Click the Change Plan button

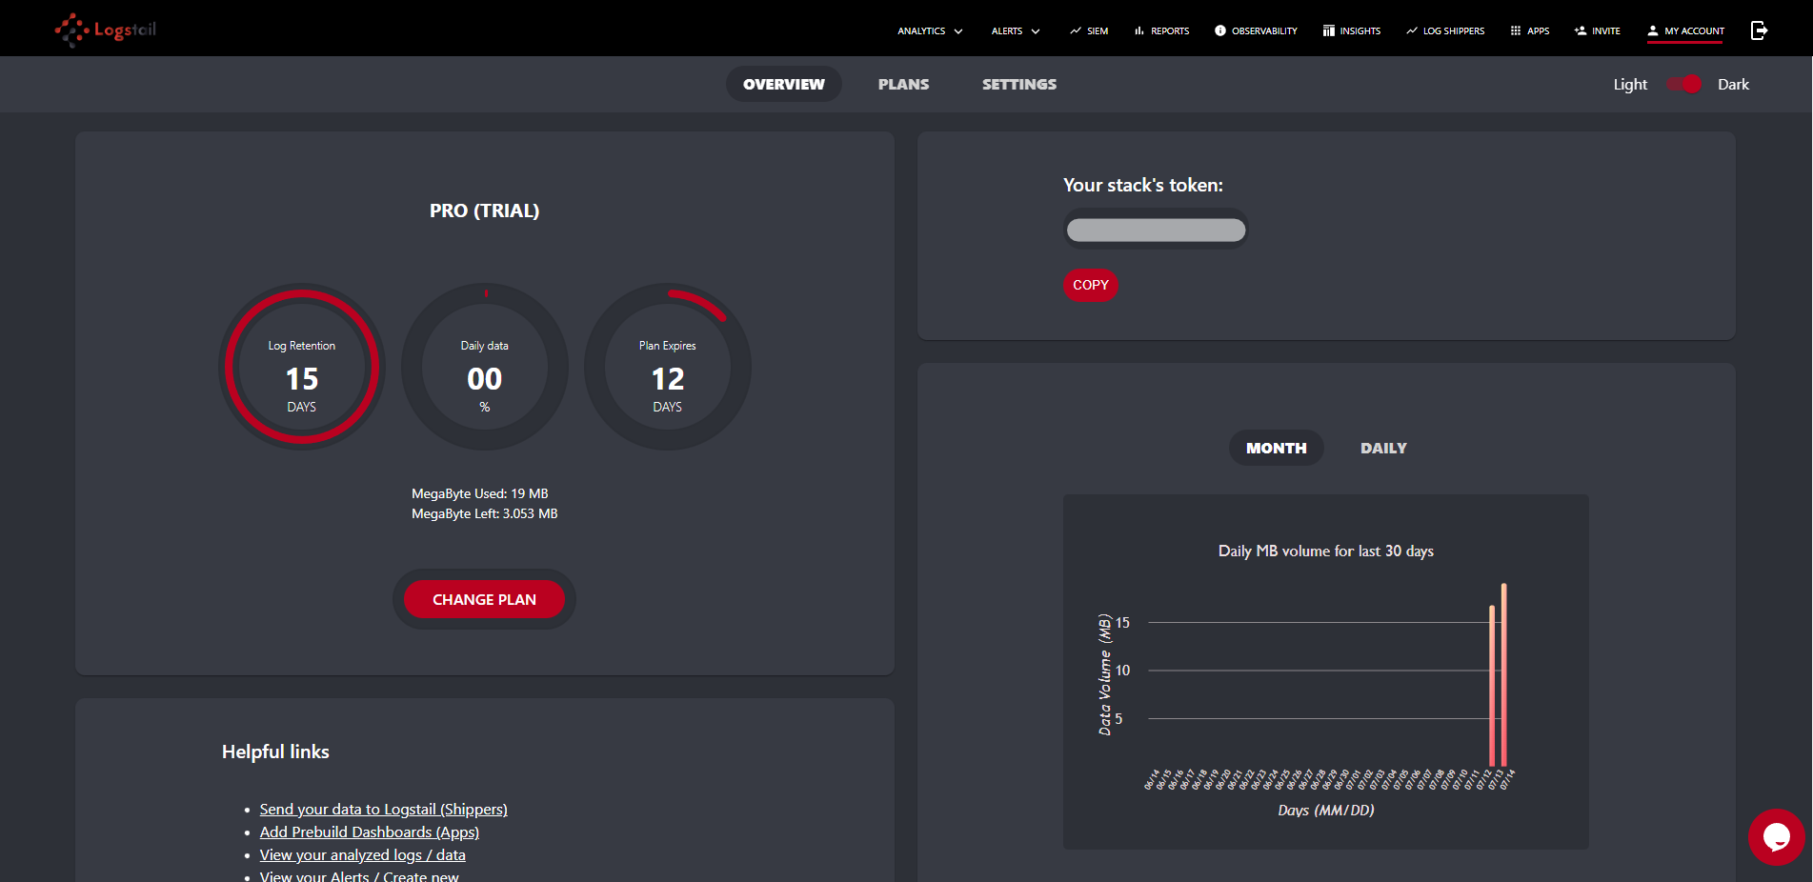484,599
